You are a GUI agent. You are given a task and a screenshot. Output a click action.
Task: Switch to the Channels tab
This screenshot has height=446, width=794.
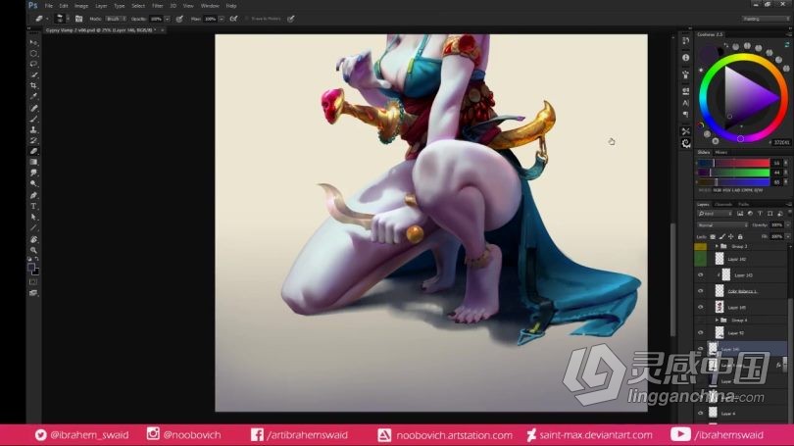(723, 204)
